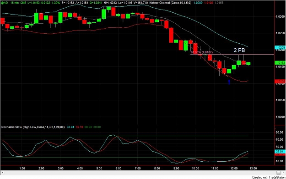Click the red 32.10 value in Stochastic header
286x179 pixels.
pos(79,127)
